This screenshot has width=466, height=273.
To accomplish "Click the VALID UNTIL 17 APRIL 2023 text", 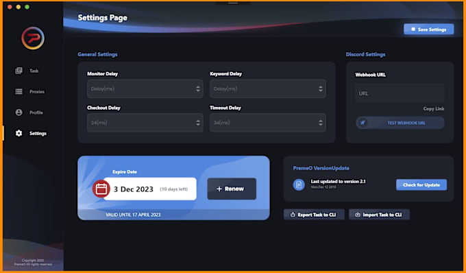I will [x=133, y=215].
